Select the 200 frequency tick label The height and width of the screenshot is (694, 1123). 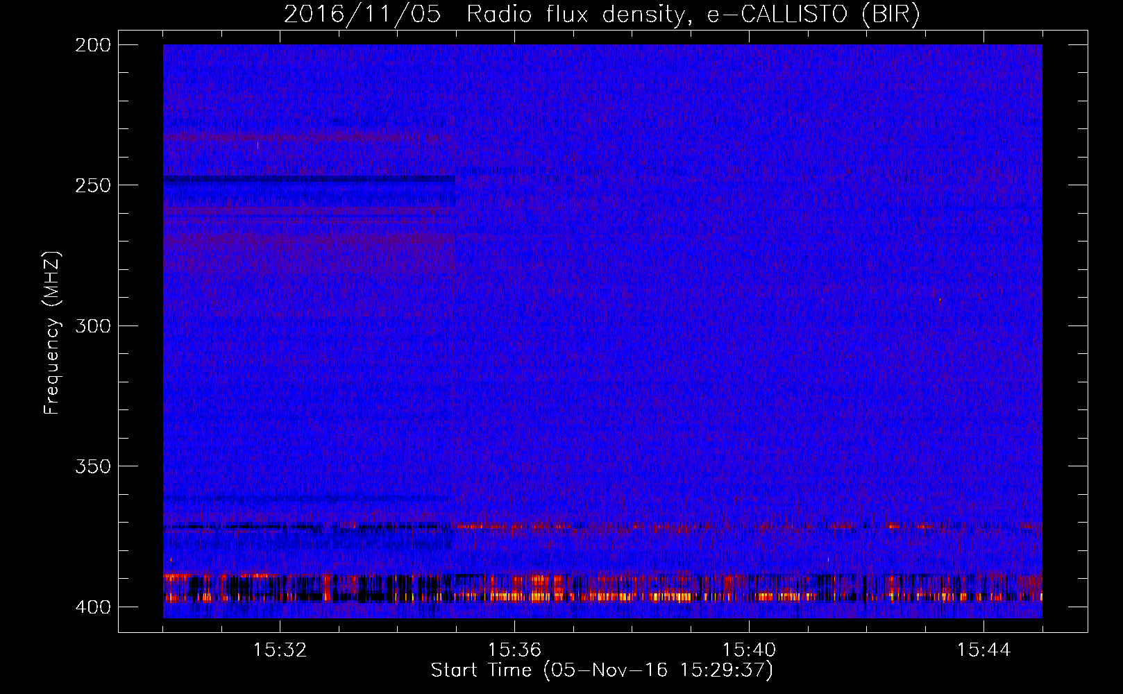tap(93, 45)
